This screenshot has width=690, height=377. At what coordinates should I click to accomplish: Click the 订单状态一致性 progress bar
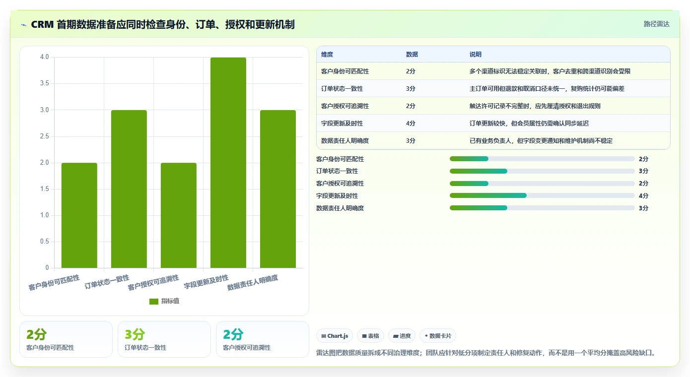click(x=542, y=171)
